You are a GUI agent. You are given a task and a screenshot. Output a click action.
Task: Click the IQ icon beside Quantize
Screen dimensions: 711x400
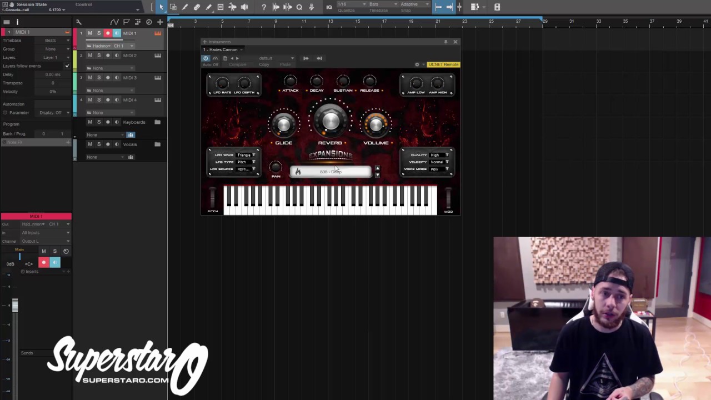point(329,7)
